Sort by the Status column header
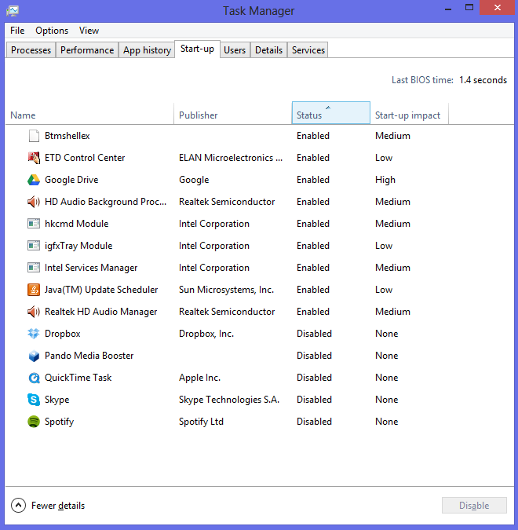Screen dimensions: 518x530 [x=330, y=113]
